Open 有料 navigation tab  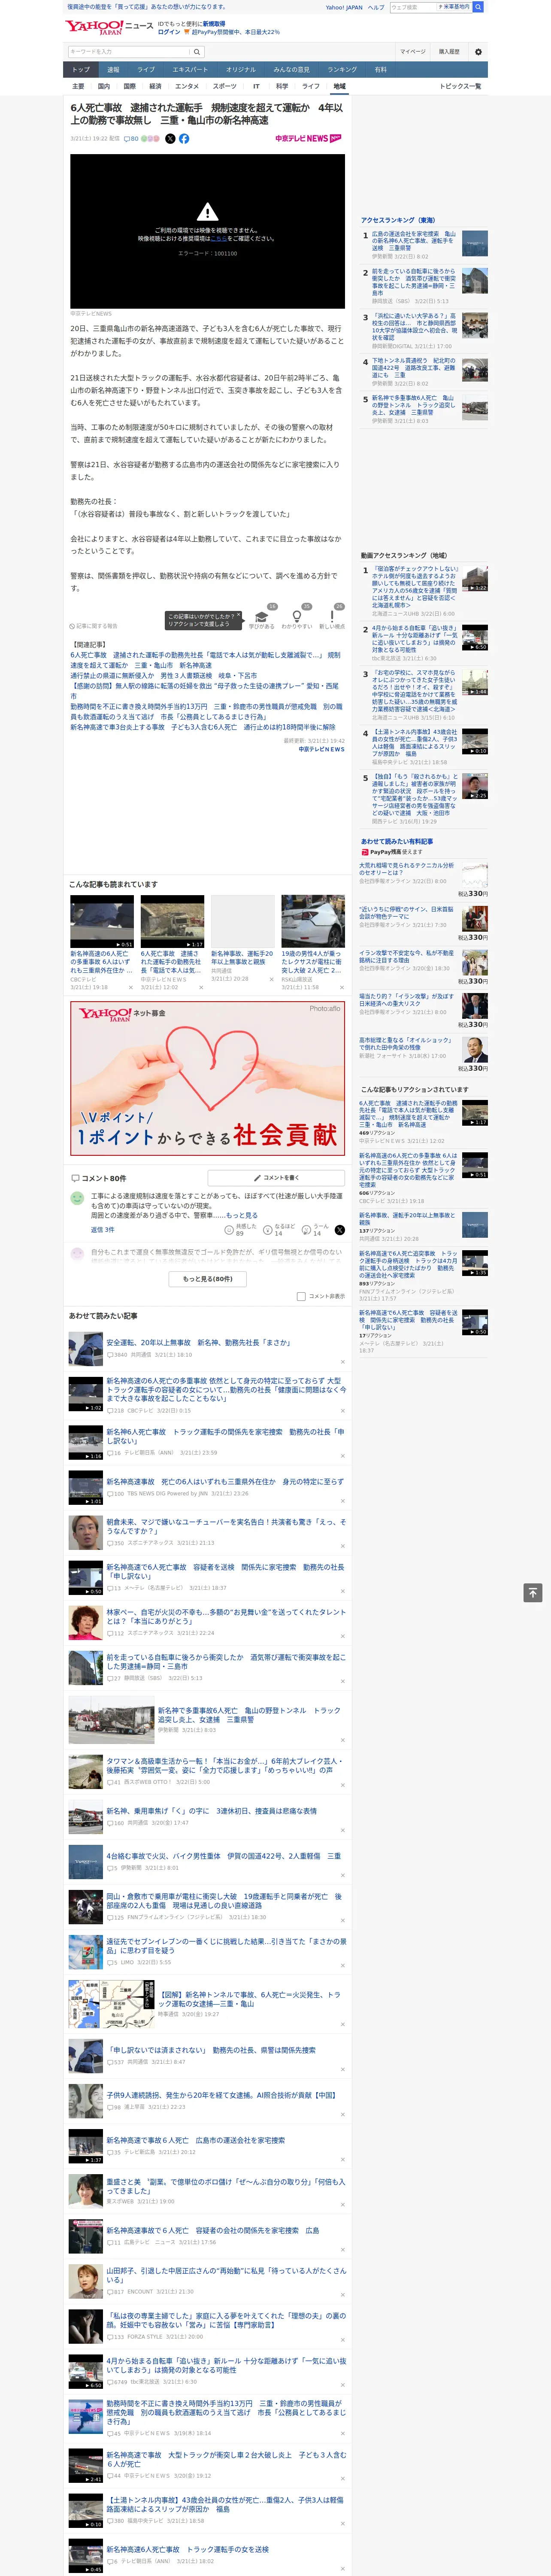point(380,70)
